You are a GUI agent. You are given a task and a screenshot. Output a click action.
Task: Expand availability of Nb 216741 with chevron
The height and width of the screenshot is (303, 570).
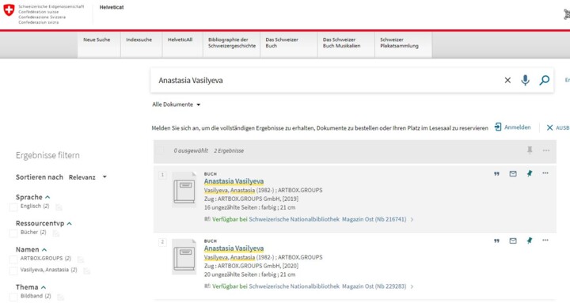(x=412, y=219)
